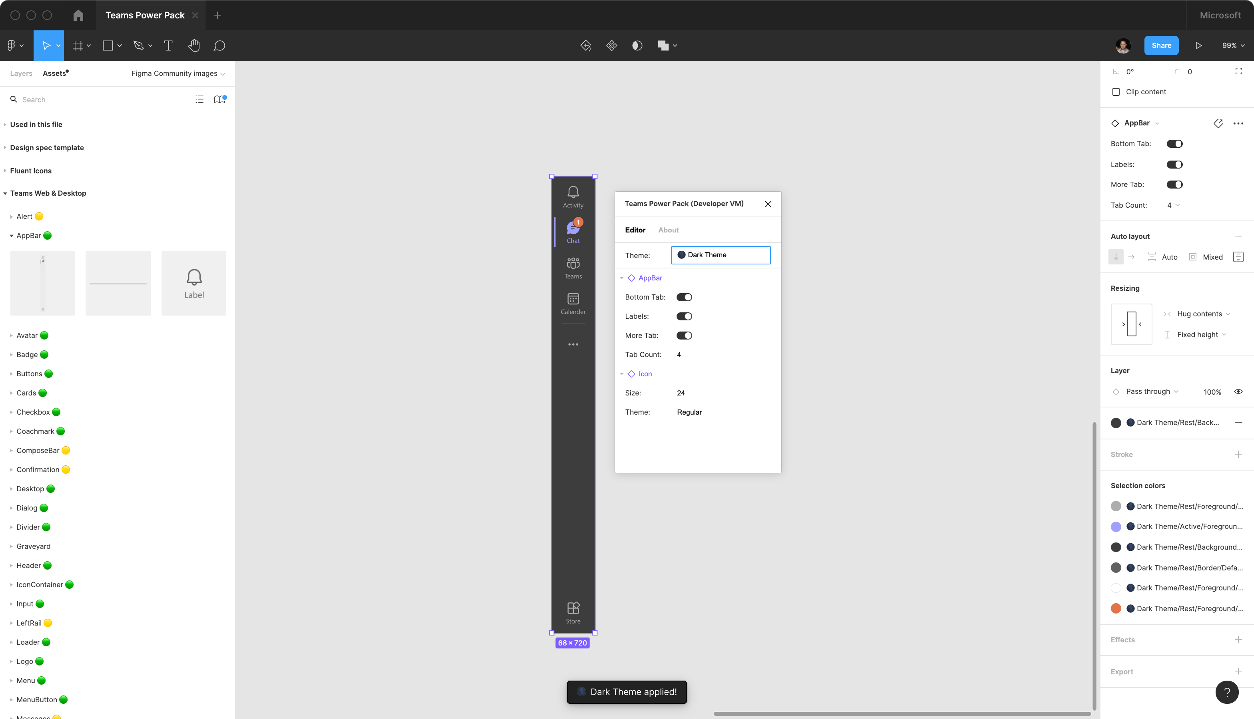Open Auto layout advanced settings icon
1254x719 pixels.
(1238, 257)
